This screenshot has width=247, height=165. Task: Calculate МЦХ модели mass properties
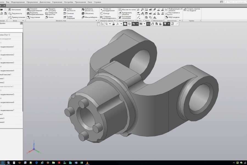[172, 17]
